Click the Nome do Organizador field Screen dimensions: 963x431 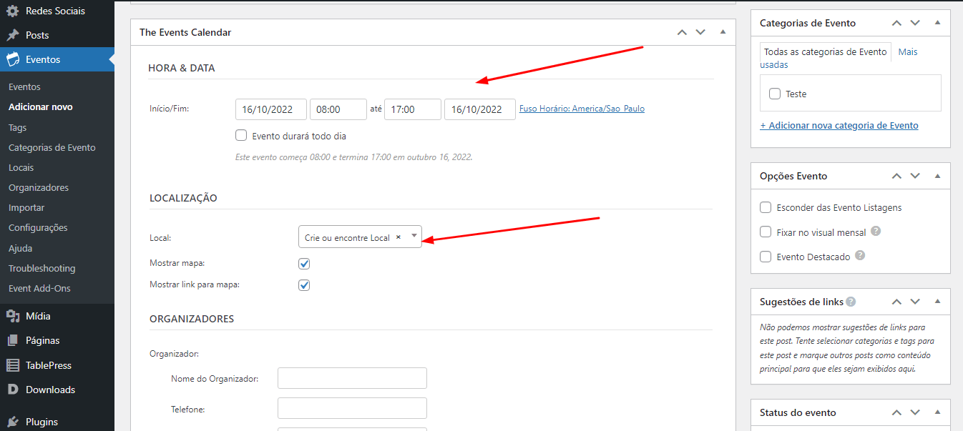tap(352, 378)
